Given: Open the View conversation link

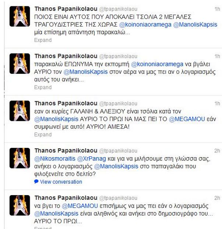Looking at the screenshot, I should (x=61, y=182).
